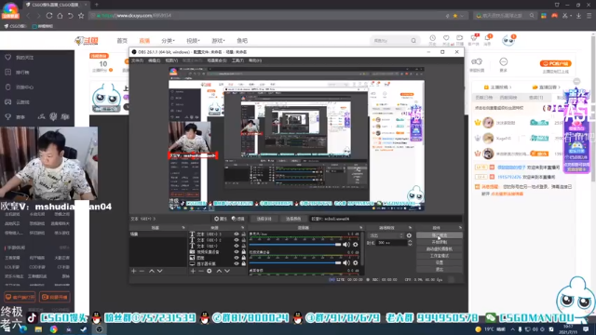Pop out the 转场特效 dock via its header icon

pyautogui.click(x=410, y=227)
